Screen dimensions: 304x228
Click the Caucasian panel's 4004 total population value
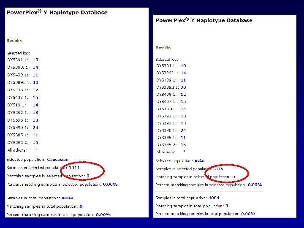pyautogui.click(x=67, y=198)
